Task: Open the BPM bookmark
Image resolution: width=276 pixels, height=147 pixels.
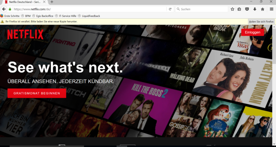Action: point(26,16)
